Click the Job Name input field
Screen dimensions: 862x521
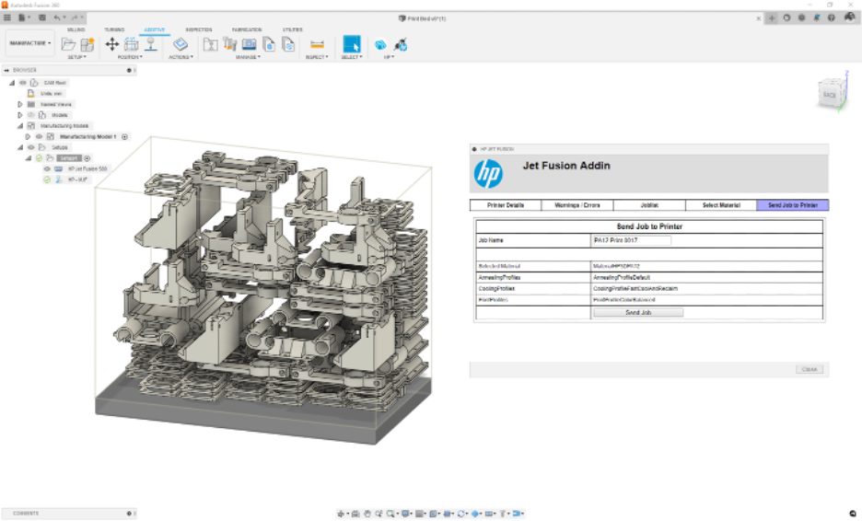coord(631,240)
